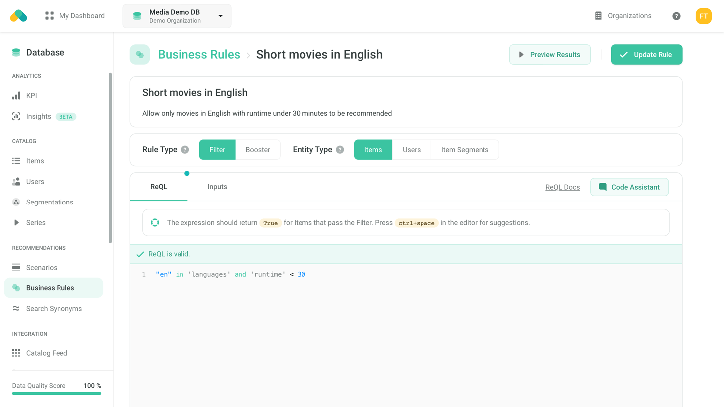Open Catalog Feed in sidebar
The image size is (724, 407).
pyautogui.click(x=47, y=353)
